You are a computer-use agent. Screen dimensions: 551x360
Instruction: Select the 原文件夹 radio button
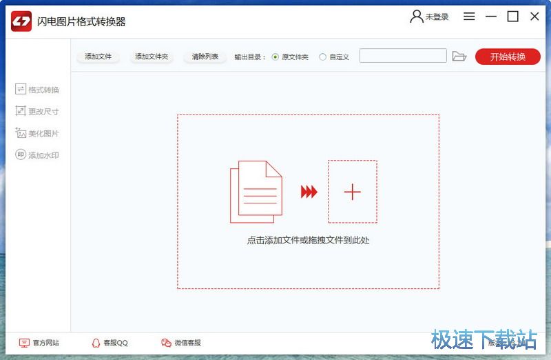275,57
